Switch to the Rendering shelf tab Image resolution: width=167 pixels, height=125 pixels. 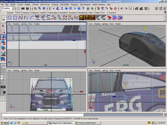click(82, 12)
